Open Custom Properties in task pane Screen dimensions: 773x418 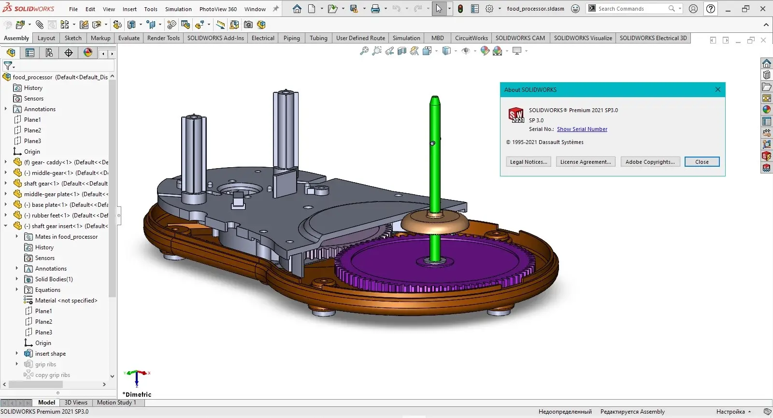click(767, 121)
